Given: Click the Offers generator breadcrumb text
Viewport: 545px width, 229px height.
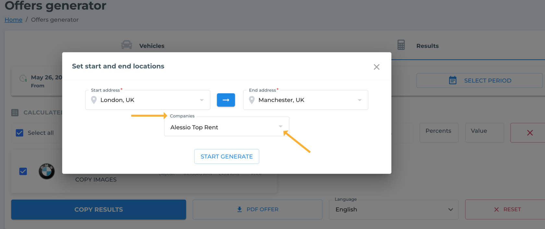Looking at the screenshot, I should point(55,20).
